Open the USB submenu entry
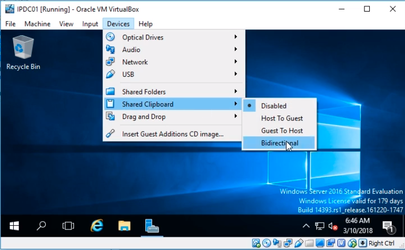This screenshot has height=250, width=405. point(174,74)
